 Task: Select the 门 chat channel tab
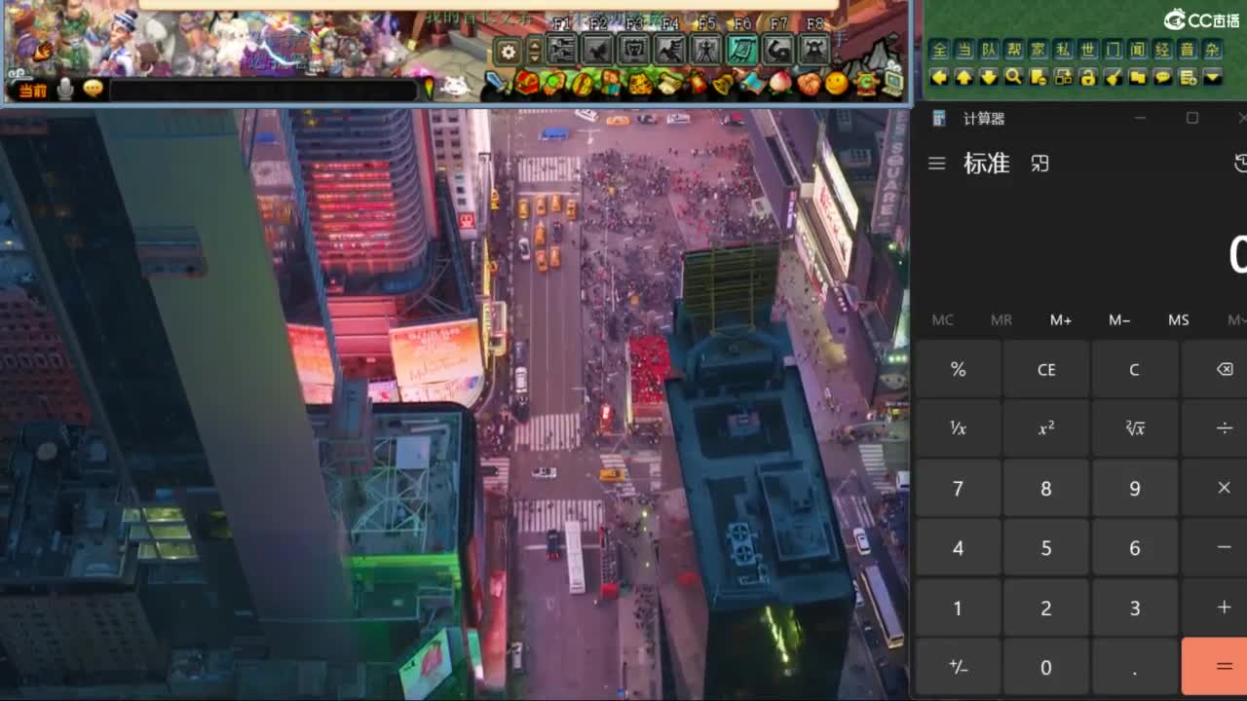pos(1114,50)
